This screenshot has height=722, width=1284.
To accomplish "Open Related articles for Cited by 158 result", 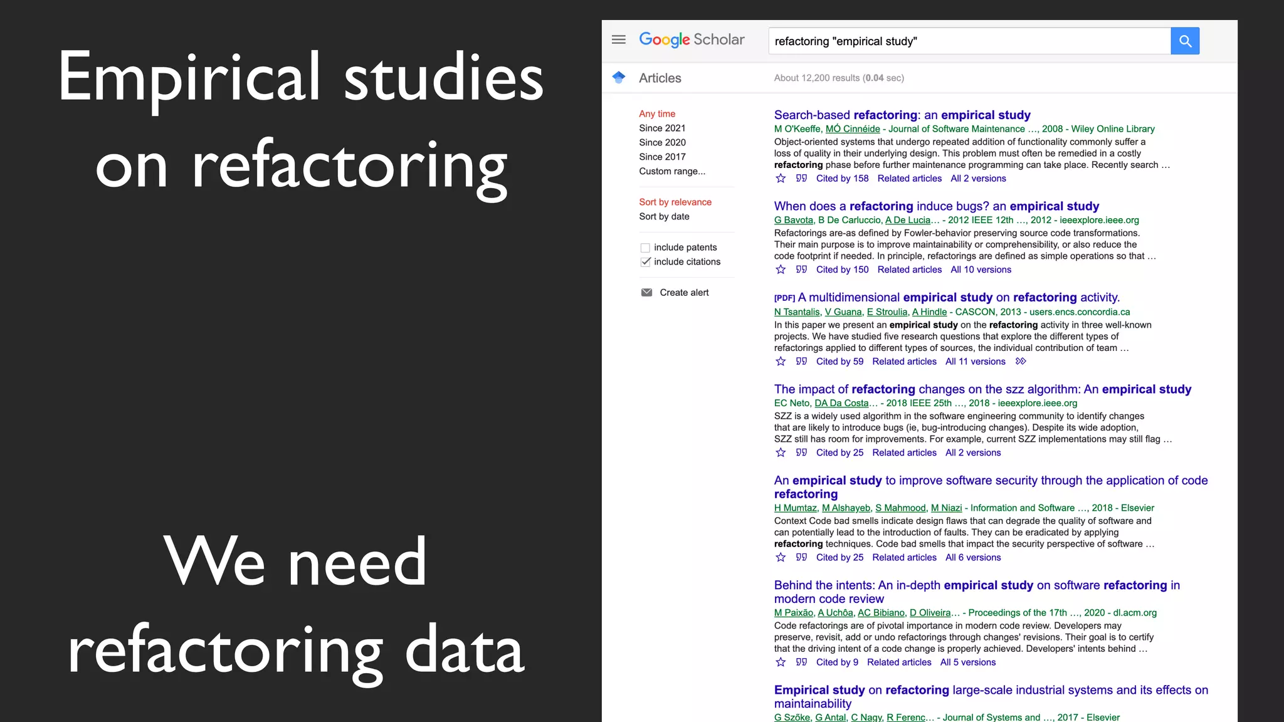I will pyautogui.click(x=909, y=179).
